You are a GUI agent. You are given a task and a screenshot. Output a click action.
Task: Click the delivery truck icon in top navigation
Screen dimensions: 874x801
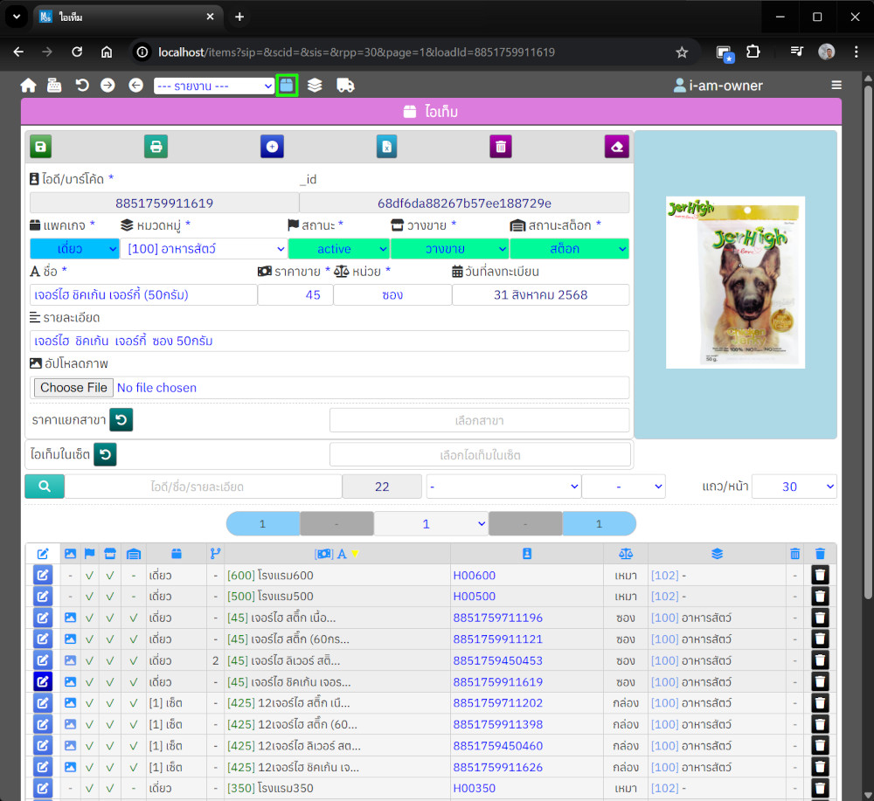click(345, 86)
